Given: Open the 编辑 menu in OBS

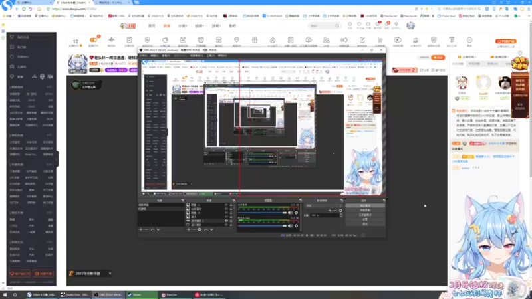Looking at the screenshot, I should tap(154, 56).
